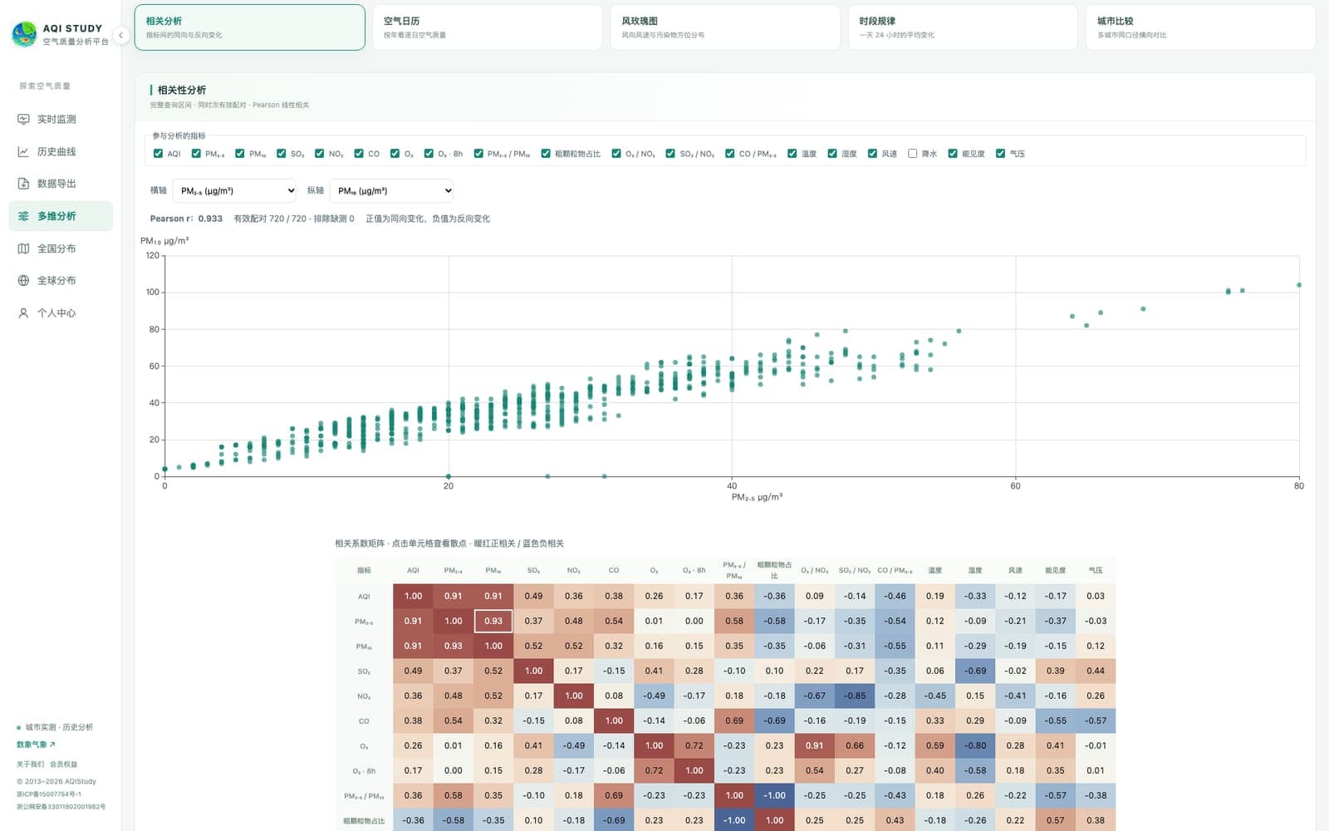Select 多维分析 sidebar item
1329x831 pixels.
[60, 216]
